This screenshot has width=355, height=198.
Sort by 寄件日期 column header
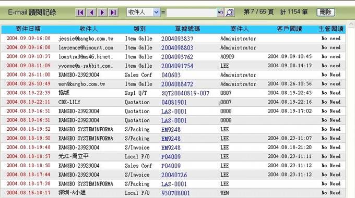28,29
